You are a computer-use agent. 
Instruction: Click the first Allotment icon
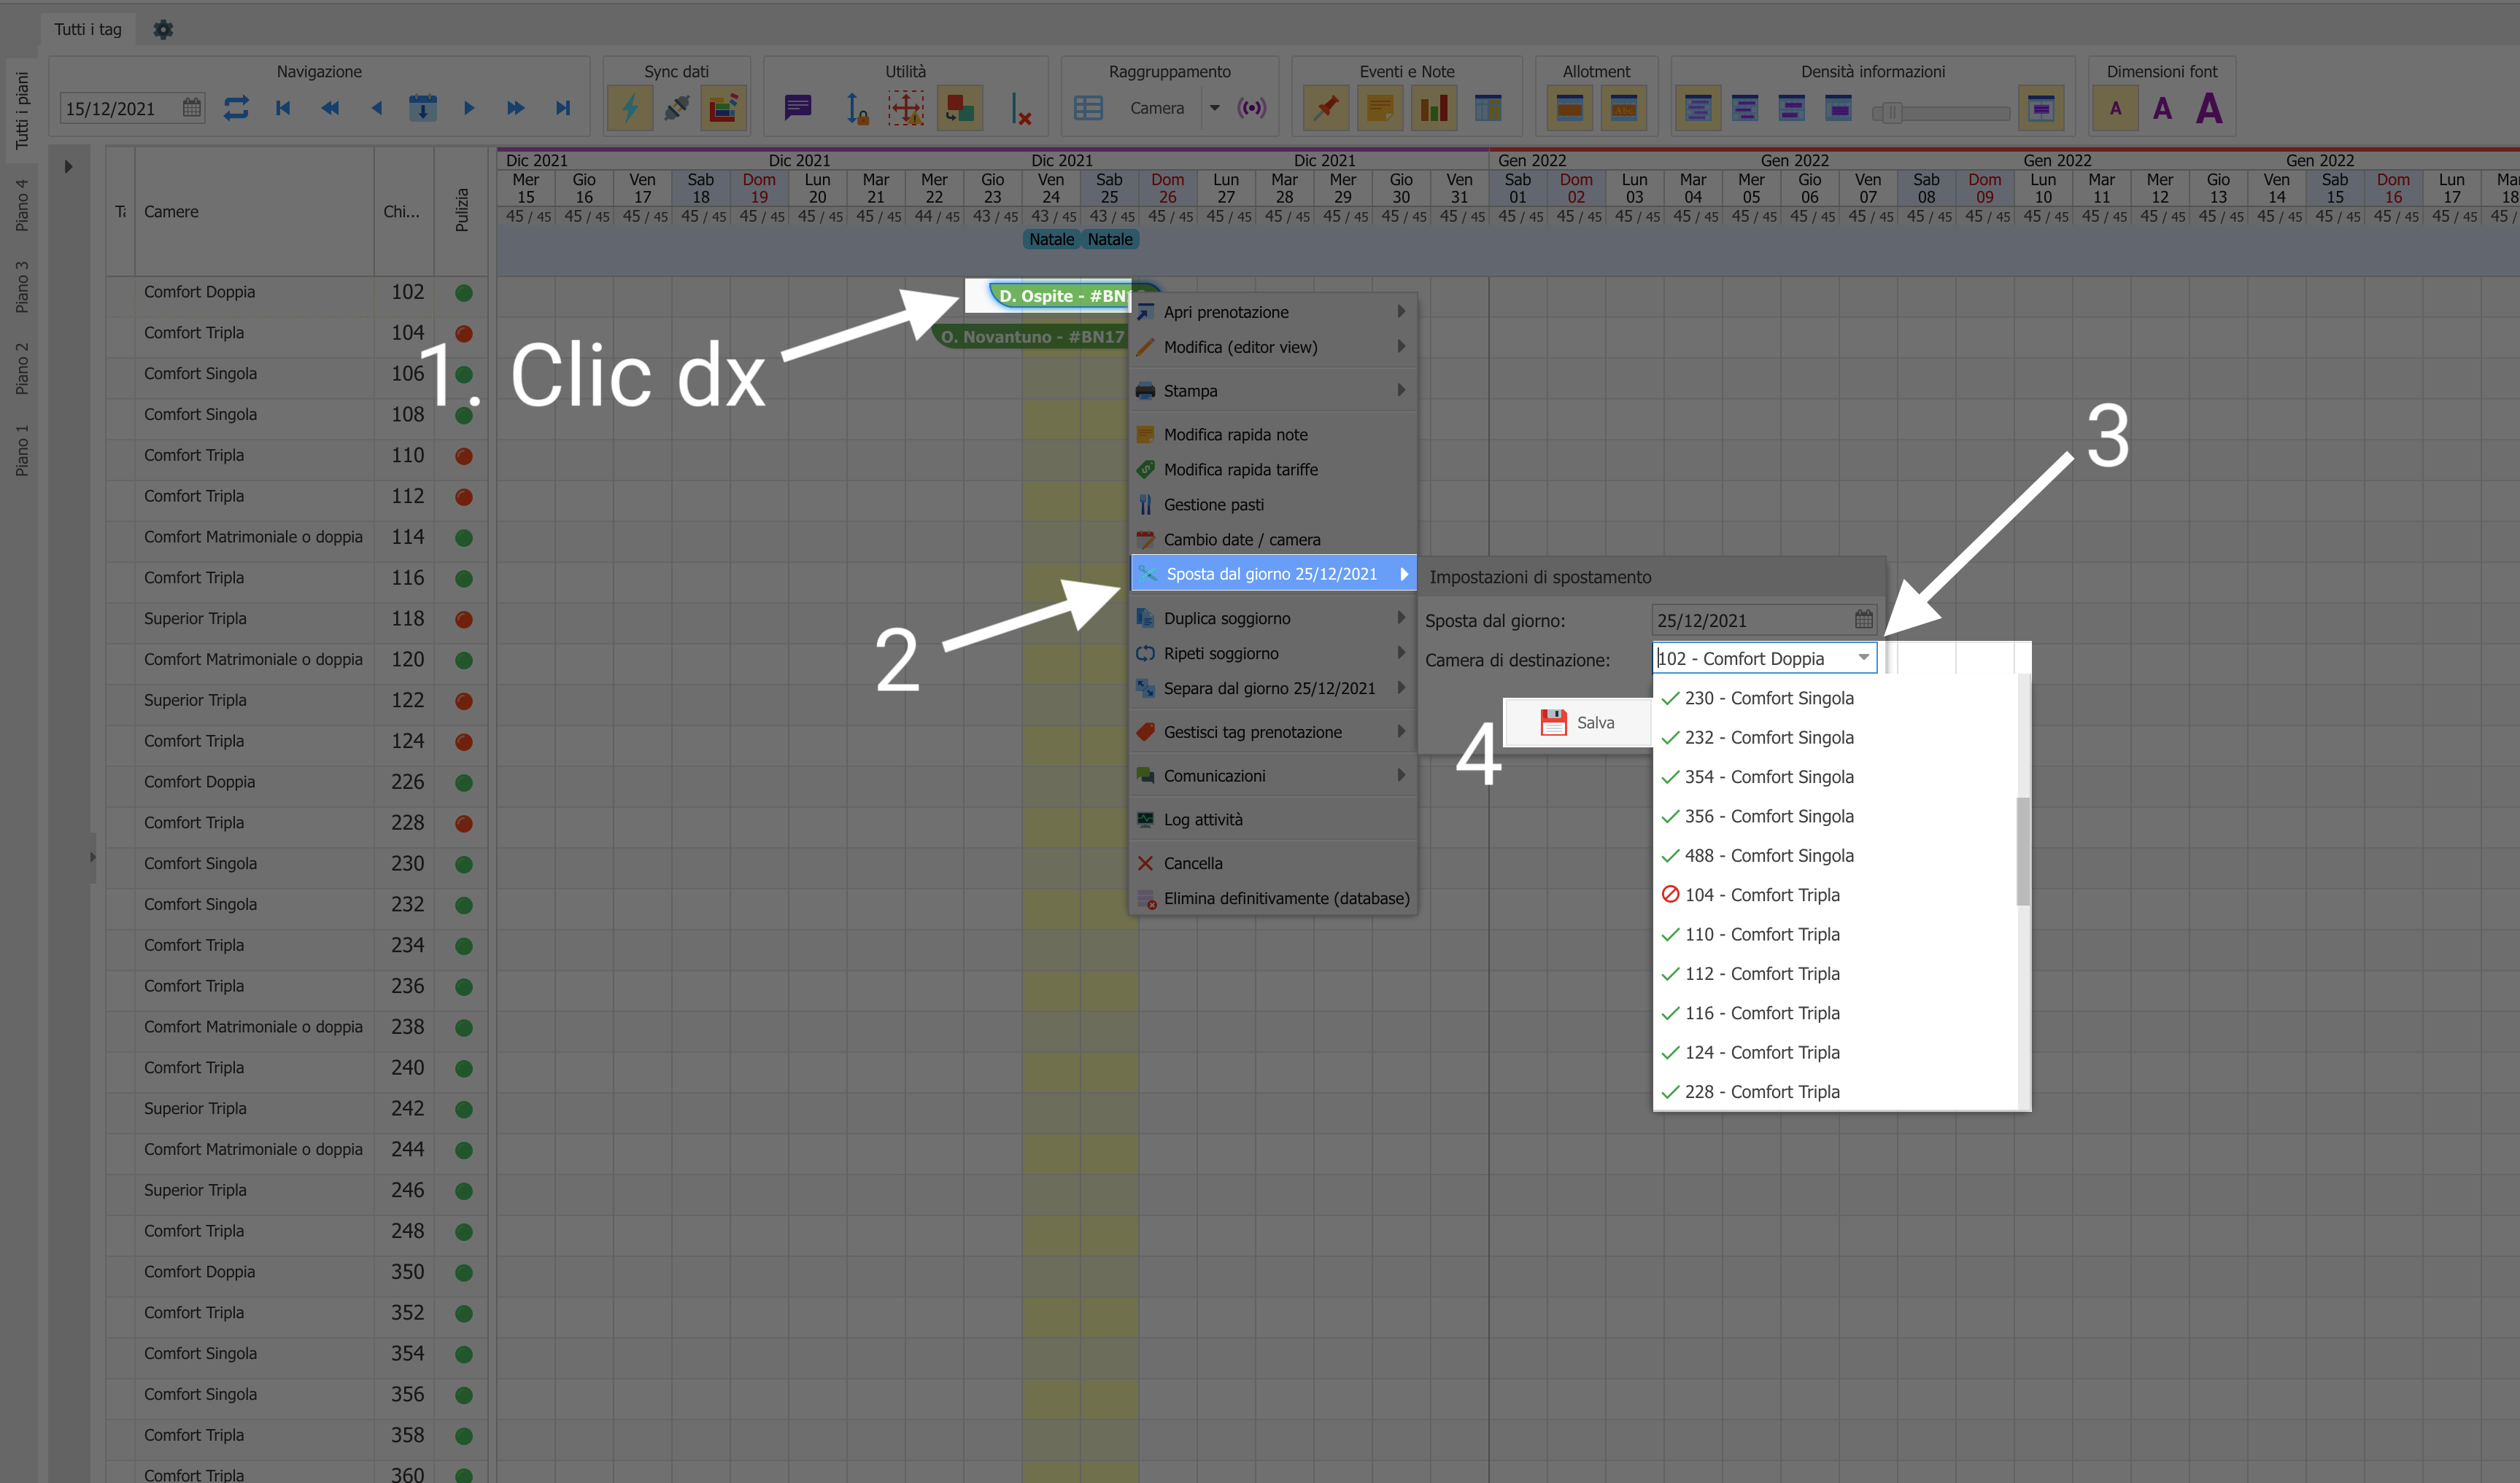click(1570, 108)
